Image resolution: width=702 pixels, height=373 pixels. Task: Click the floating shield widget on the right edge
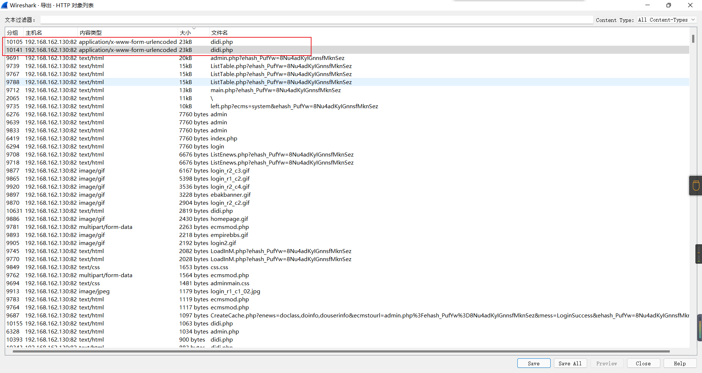coord(696,185)
